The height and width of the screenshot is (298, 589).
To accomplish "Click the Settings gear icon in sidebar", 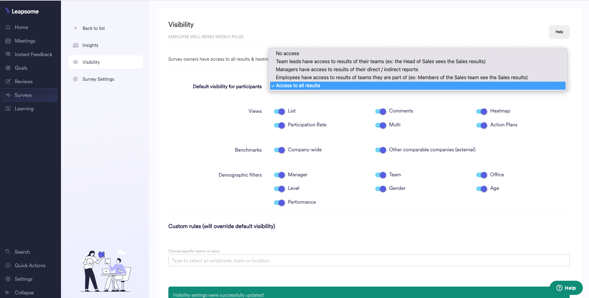I will (x=8, y=279).
